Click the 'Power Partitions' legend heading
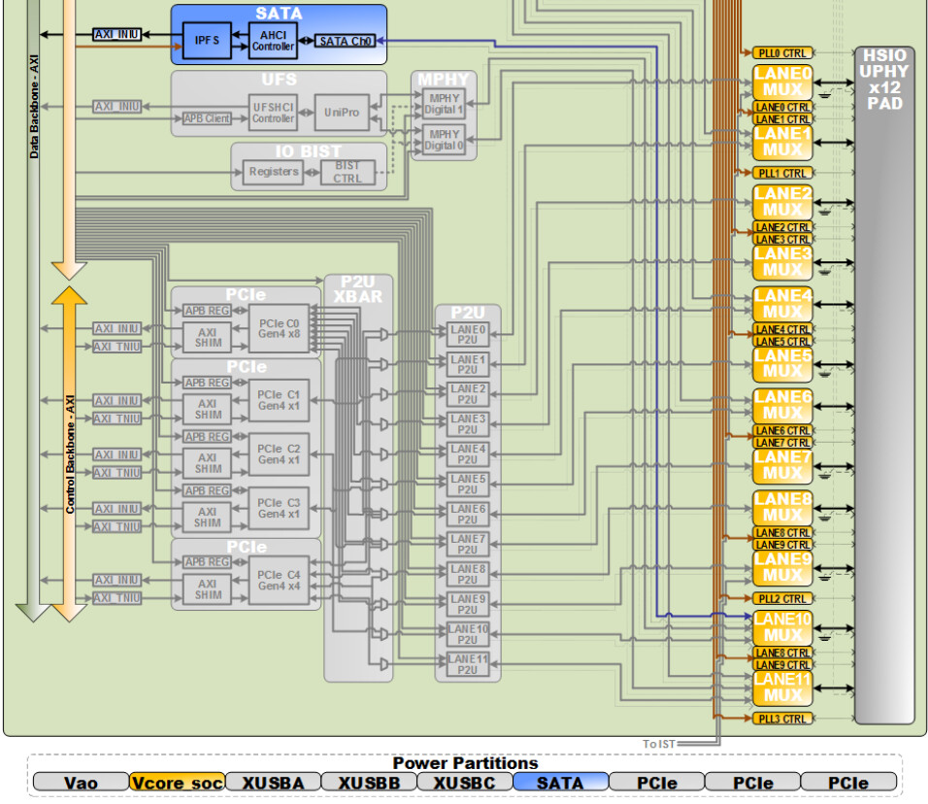928x804 pixels. [x=465, y=762]
